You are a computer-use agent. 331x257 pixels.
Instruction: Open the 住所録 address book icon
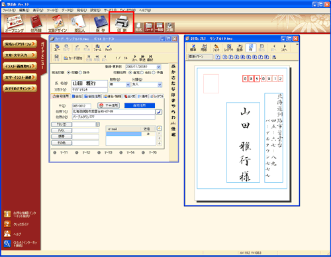tap(36, 24)
